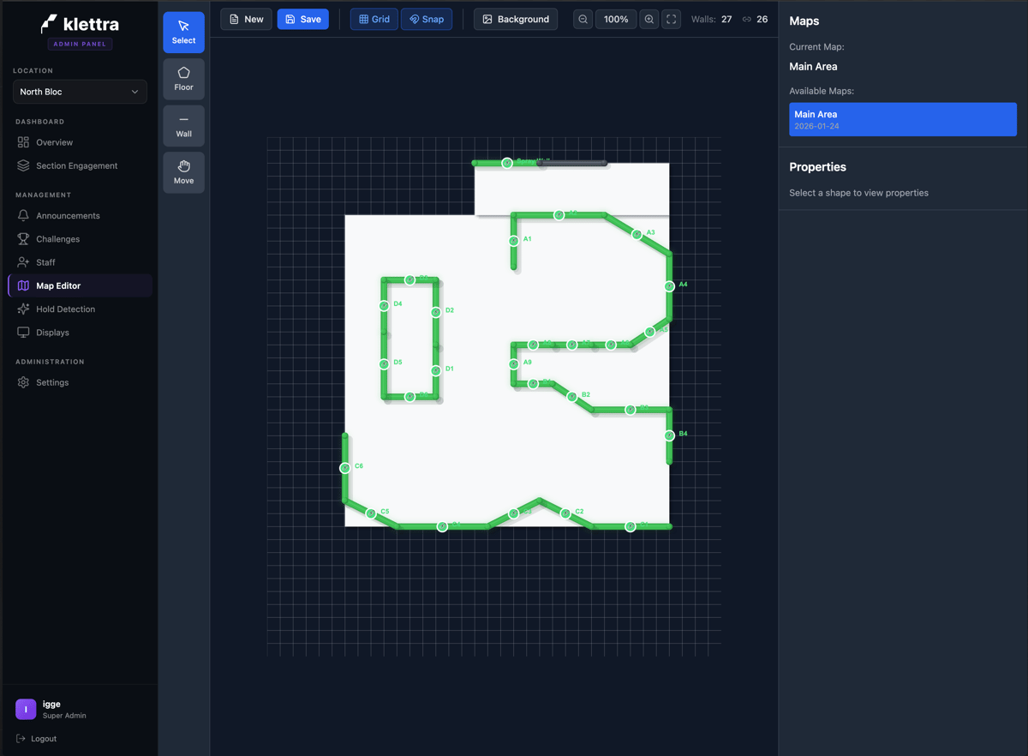The width and height of the screenshot is (1028, 756).
Task: Save the current map
Action: [x=303, y=19]
